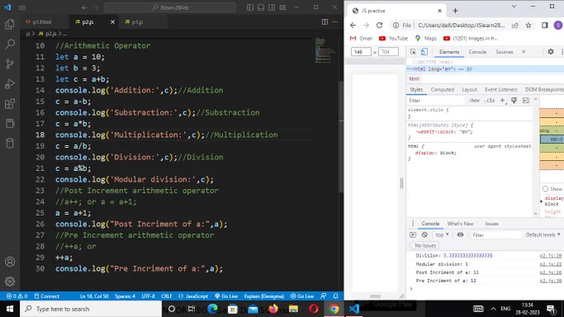This screenshot has width=564, height=317.
Task: Show the console sidebar
Action: [413, 235]
